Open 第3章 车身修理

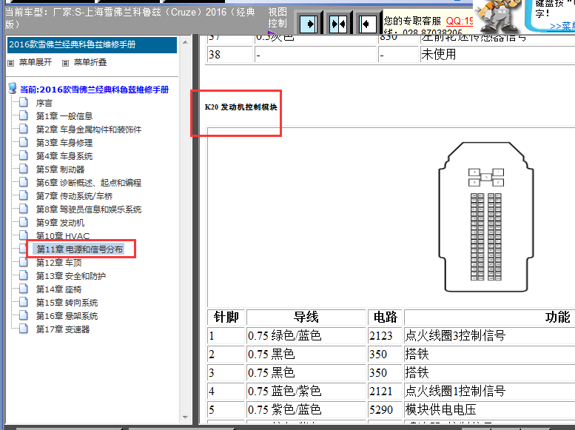tap(64, 143)
